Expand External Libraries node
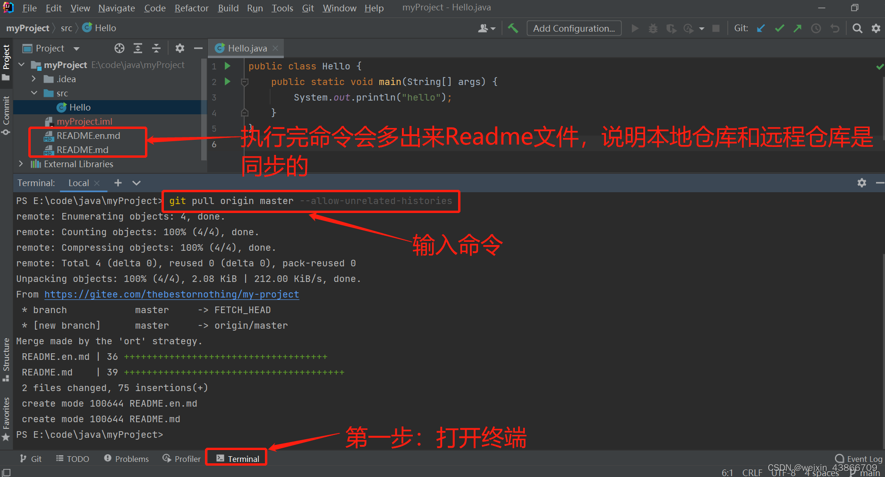Viewport: 885px width, 477px height. 21,164
